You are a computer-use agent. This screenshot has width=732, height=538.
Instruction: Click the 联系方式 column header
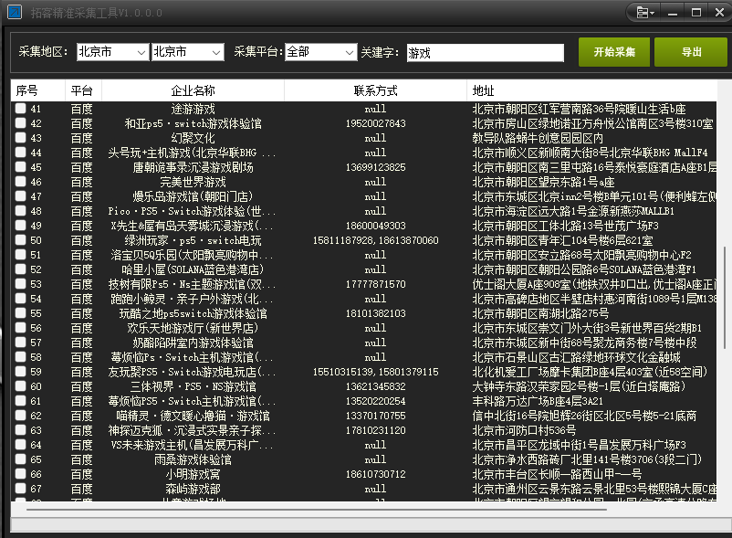click(x=375, y=91)
